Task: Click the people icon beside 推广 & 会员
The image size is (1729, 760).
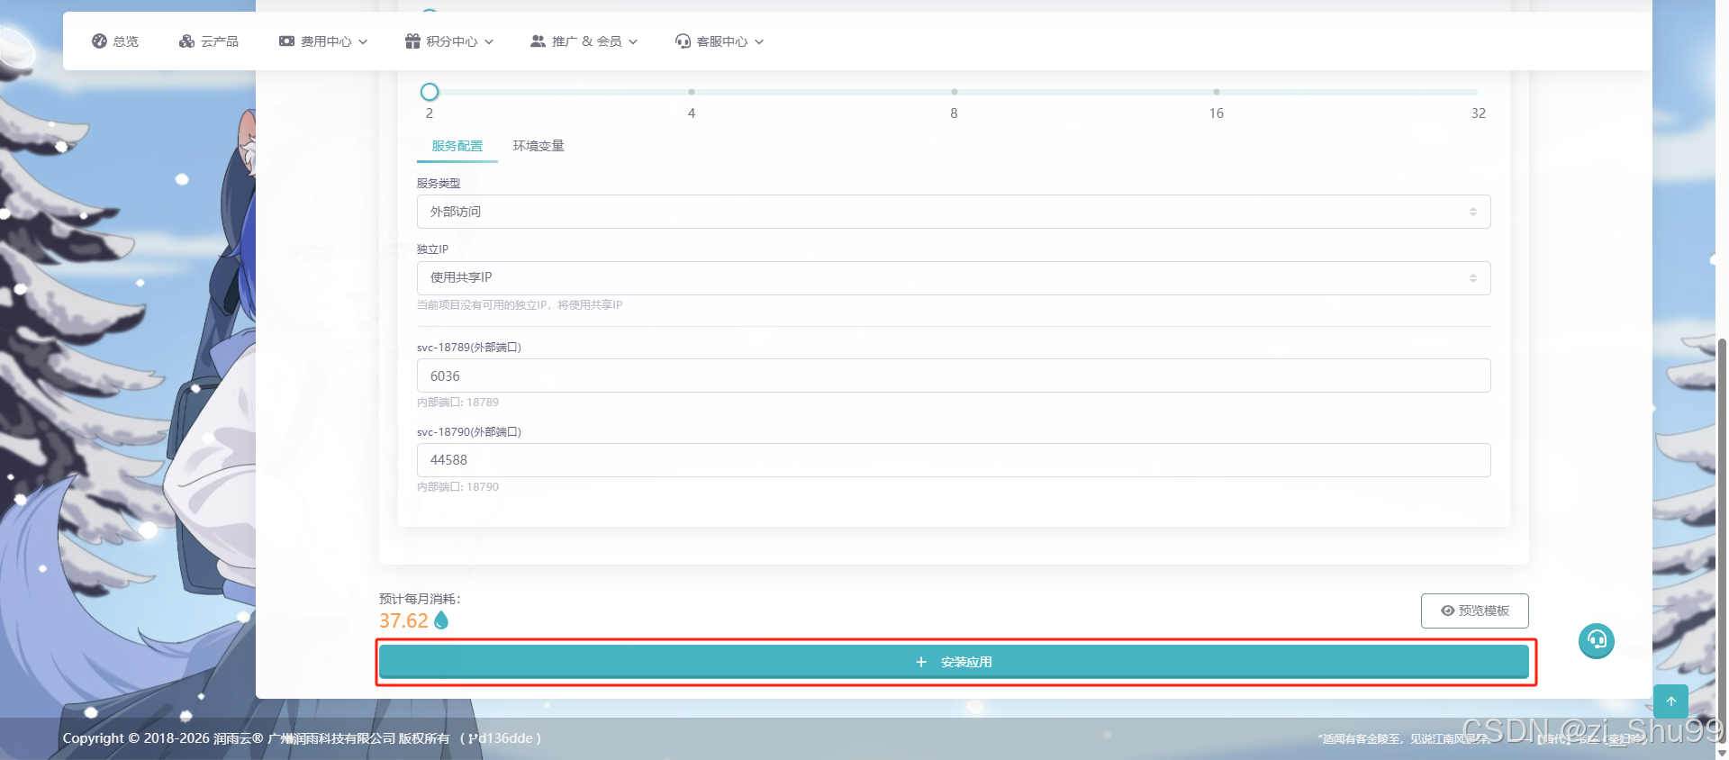Action: [x=538, y=41]
